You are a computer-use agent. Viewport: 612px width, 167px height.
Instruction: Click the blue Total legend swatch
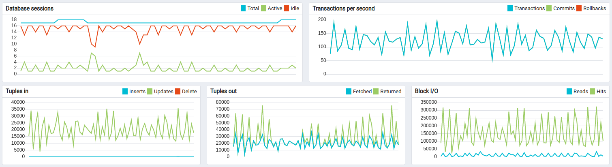coord(244,8)
